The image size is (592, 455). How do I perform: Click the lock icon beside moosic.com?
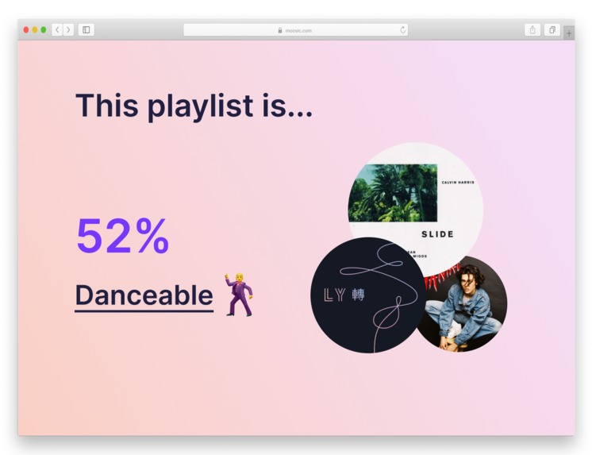click(280, 30)
